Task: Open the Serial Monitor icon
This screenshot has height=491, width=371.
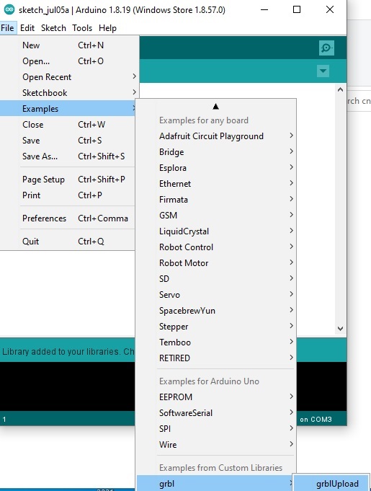Action: pos(326,48)
